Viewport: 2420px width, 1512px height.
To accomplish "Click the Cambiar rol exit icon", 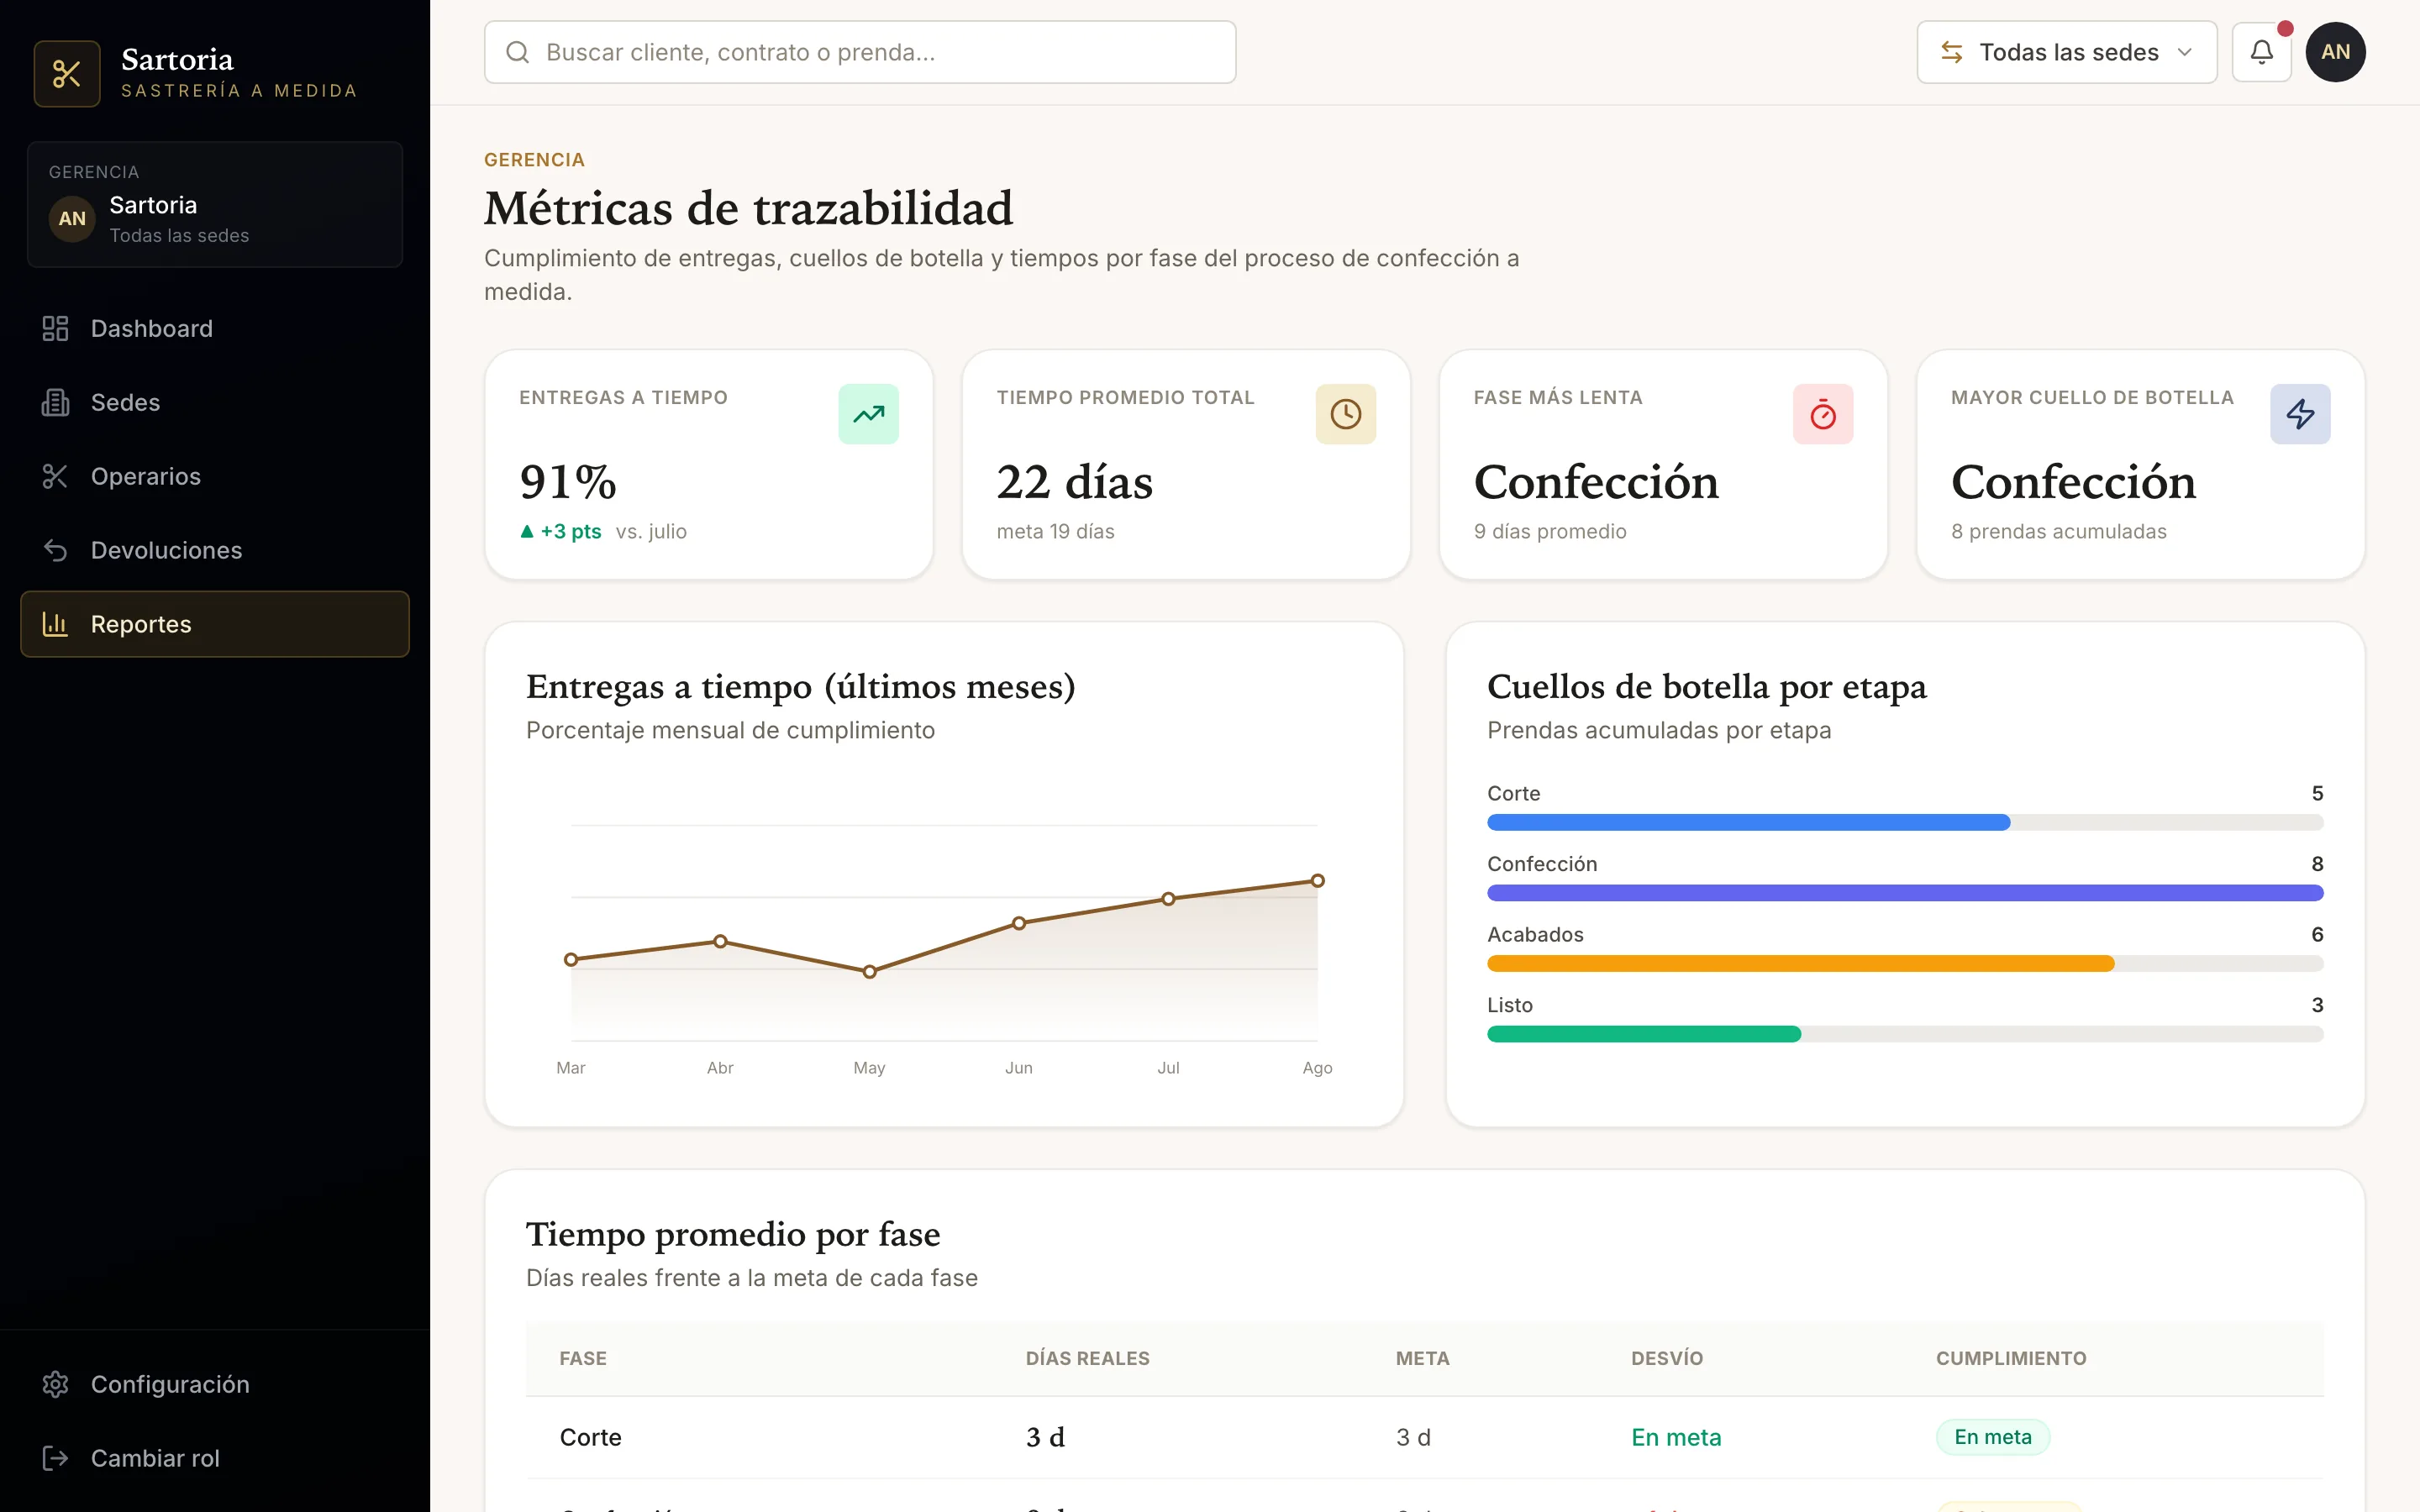I will [55, 1459].
